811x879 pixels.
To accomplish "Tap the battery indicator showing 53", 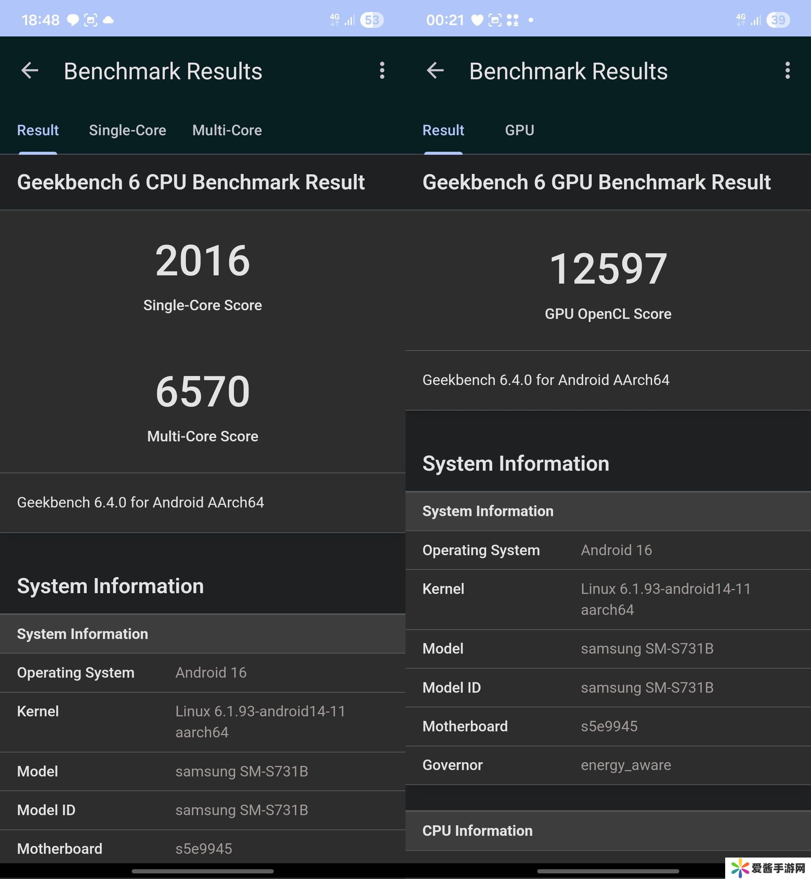I will pos(371,20).
